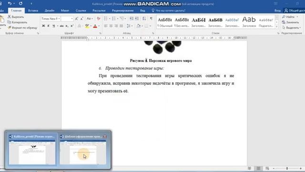This screenshot has height=172, width=305.
Task: Click the Borders icon
Action: 146,26
